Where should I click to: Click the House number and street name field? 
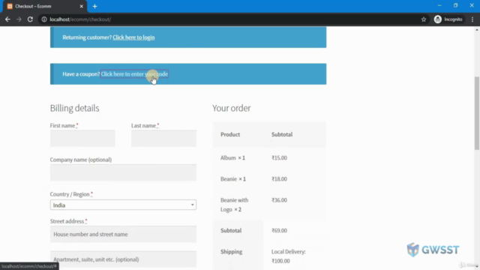point(123,234)
